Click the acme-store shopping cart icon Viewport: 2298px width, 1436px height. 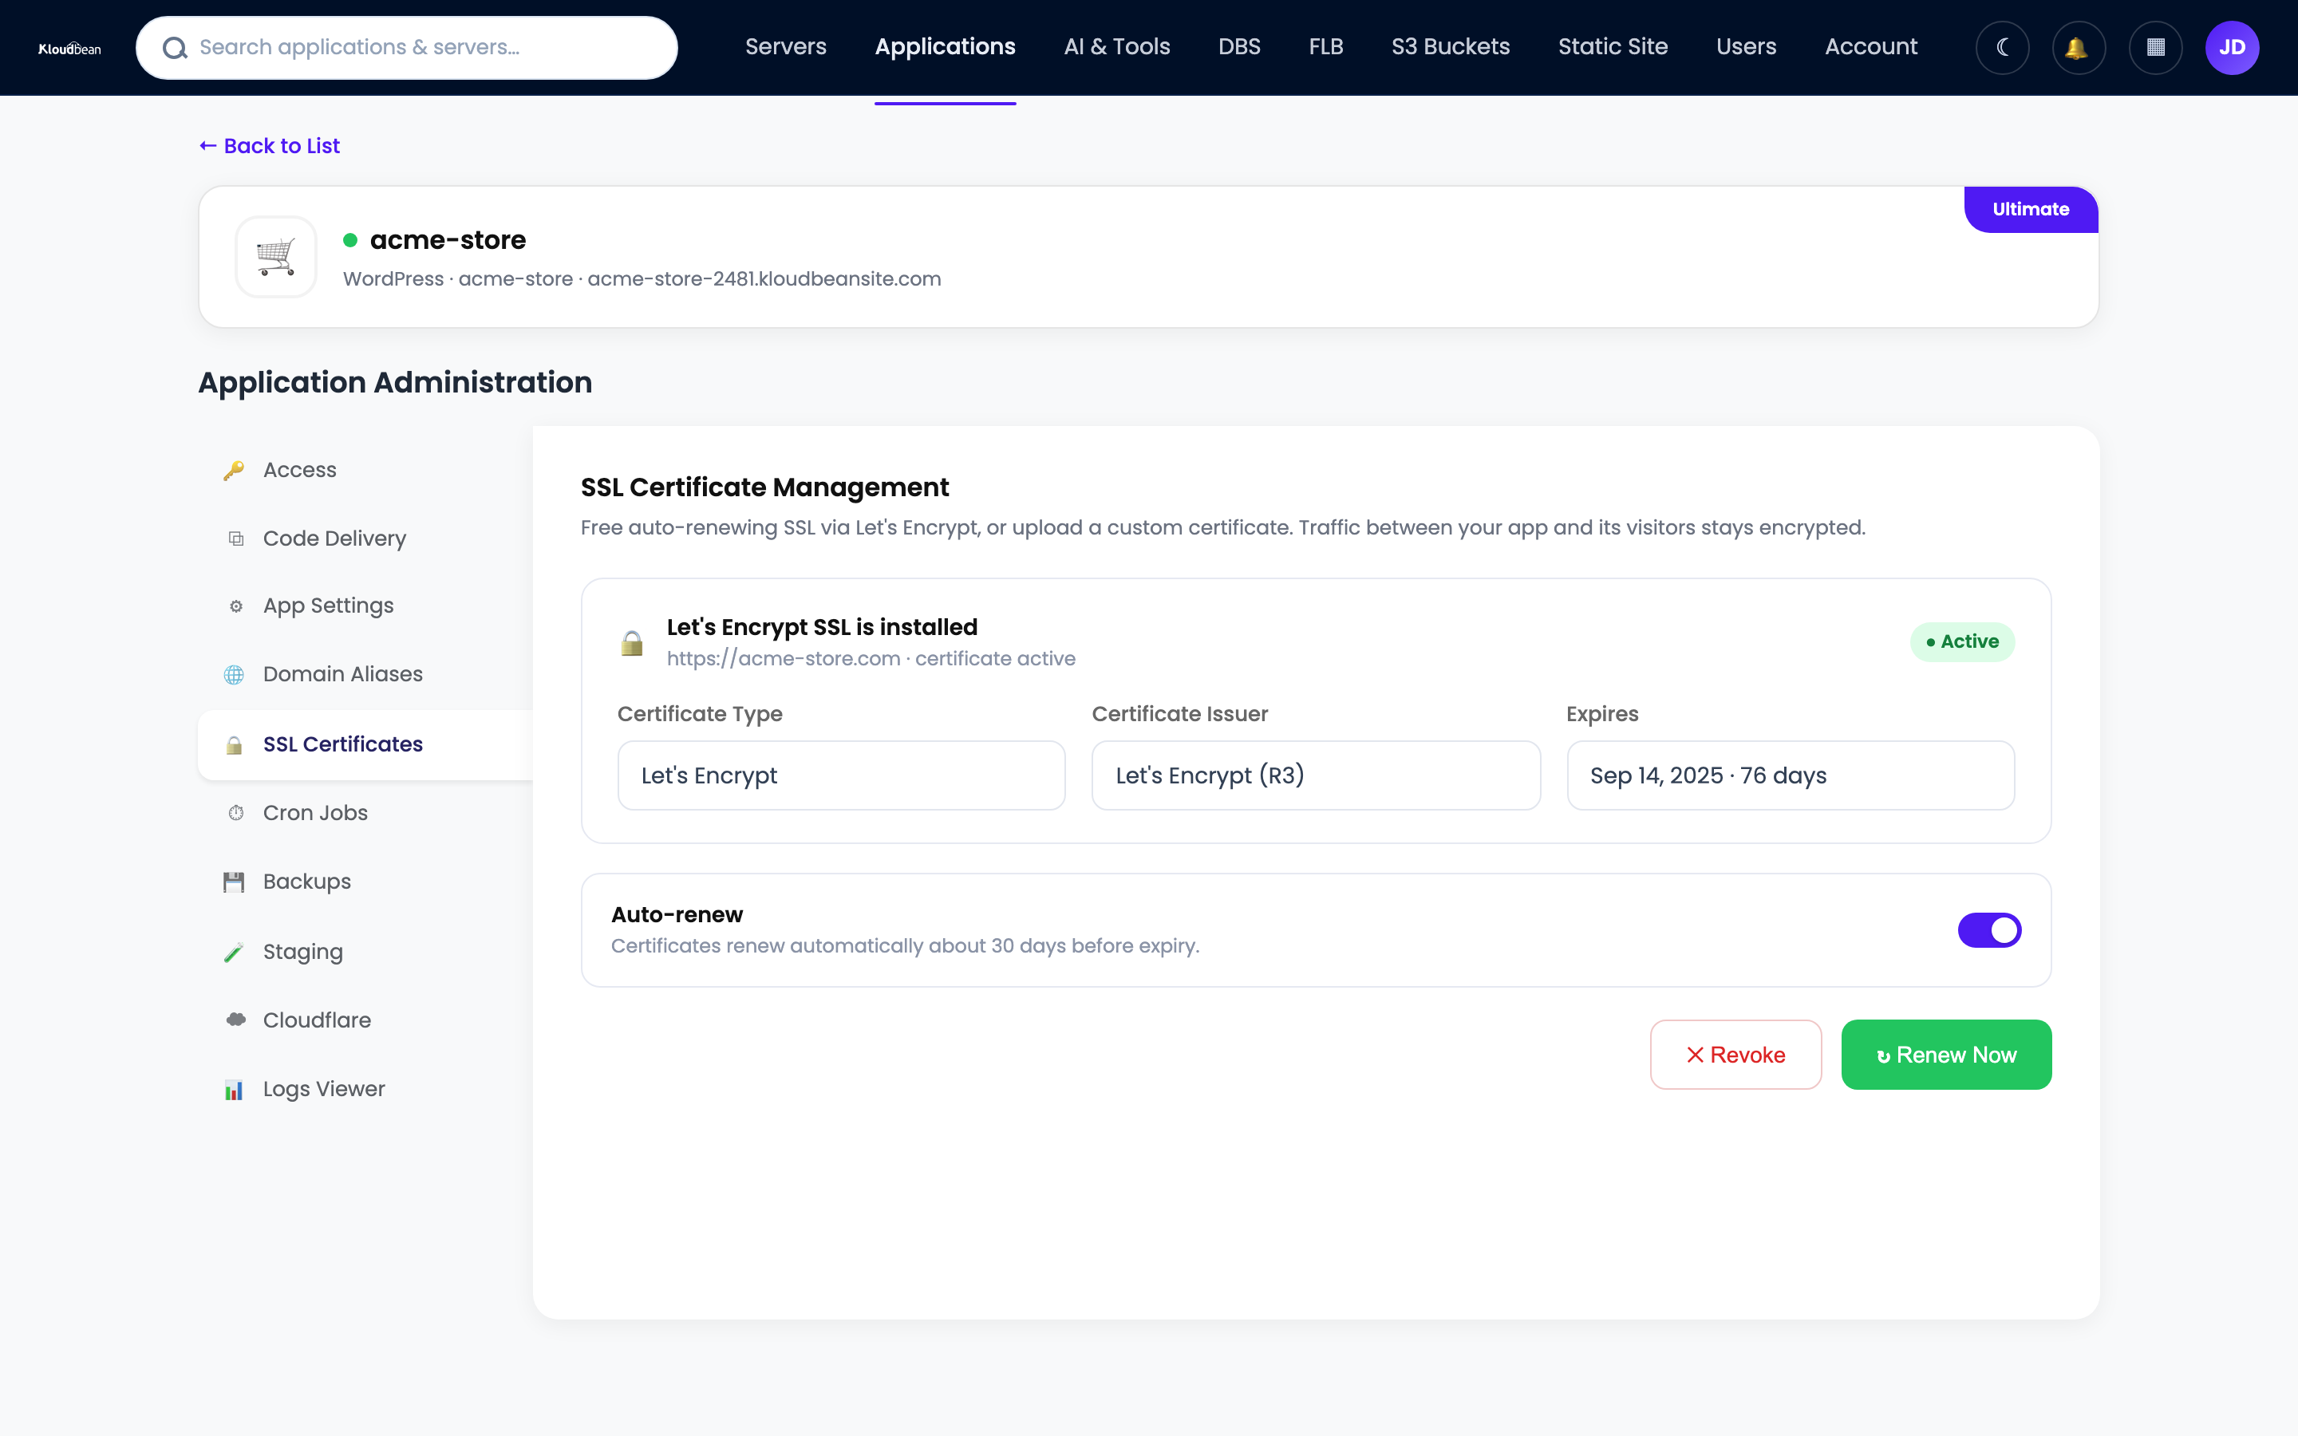[x=275, y=256]
